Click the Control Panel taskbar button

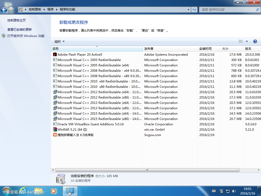(70, 191)
